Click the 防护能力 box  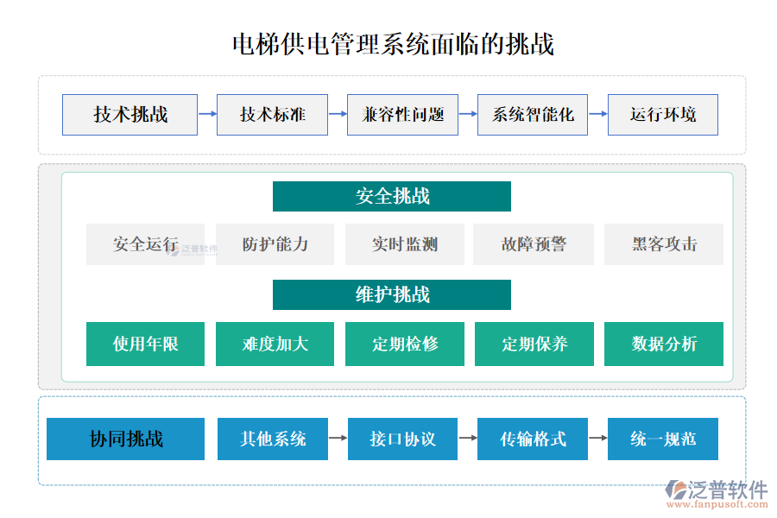coord(275,244)
